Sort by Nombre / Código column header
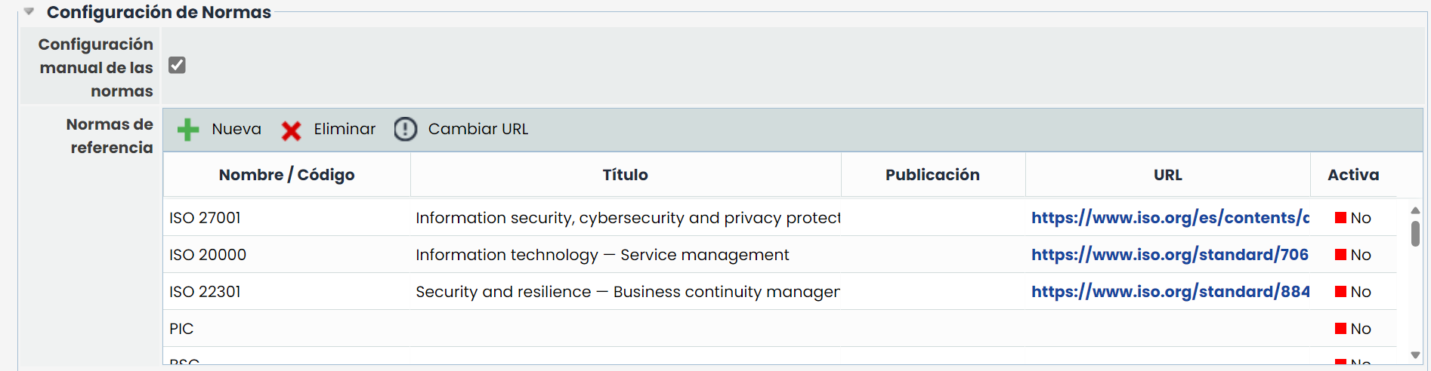Viewport: 1431px width, 371px height. pyautogui.click(x=286, y=175)
